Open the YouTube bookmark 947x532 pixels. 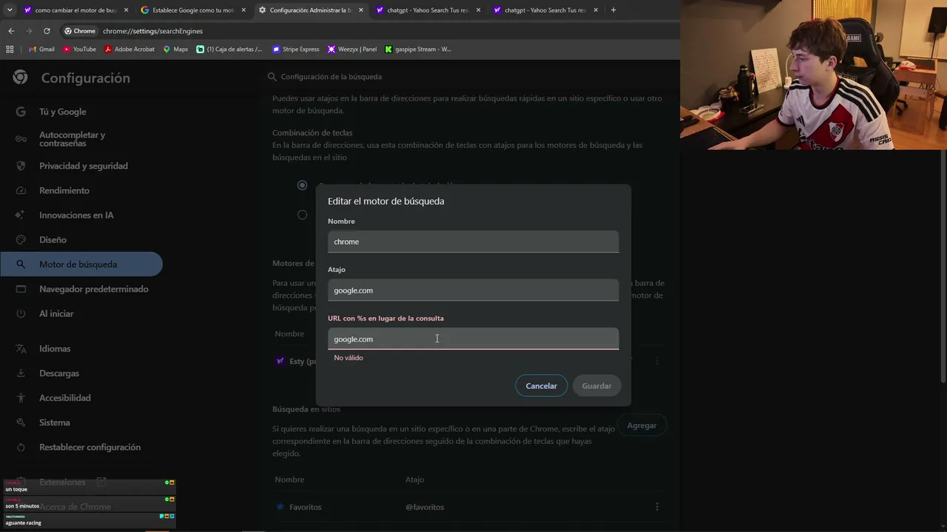(79, 50)
